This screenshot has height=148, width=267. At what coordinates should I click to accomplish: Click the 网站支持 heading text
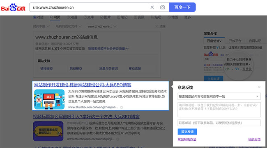[44, 61]
